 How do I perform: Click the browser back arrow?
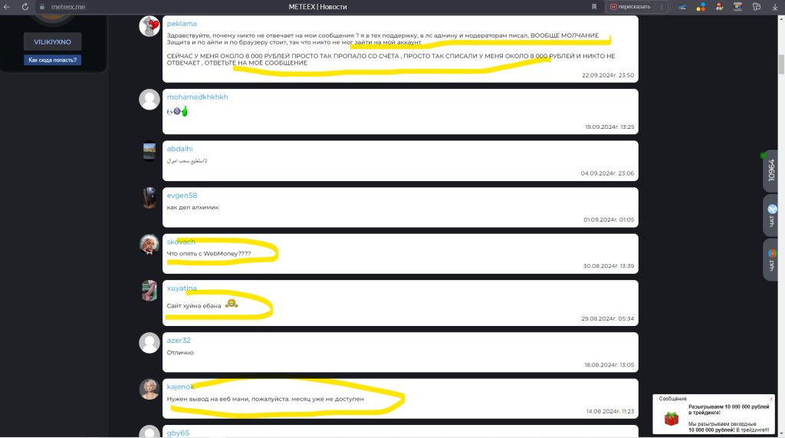pyautogui.click(x=6, y=7)
